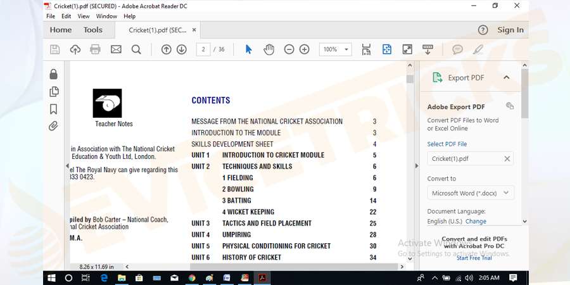The image size is (570, 285).
Task: Open the zoom level 100% dropdown
Action: (336, 49)
